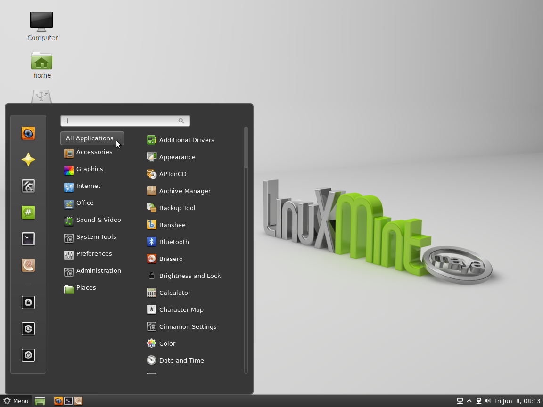Open network connections tray icon
The height and width of the screenshot is (407, 543).
(x=478, y=401)
